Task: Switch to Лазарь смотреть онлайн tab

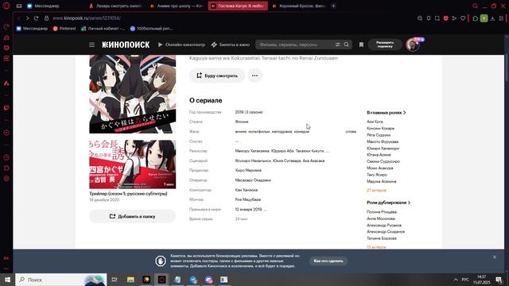Action: click(x=115, y=6)
